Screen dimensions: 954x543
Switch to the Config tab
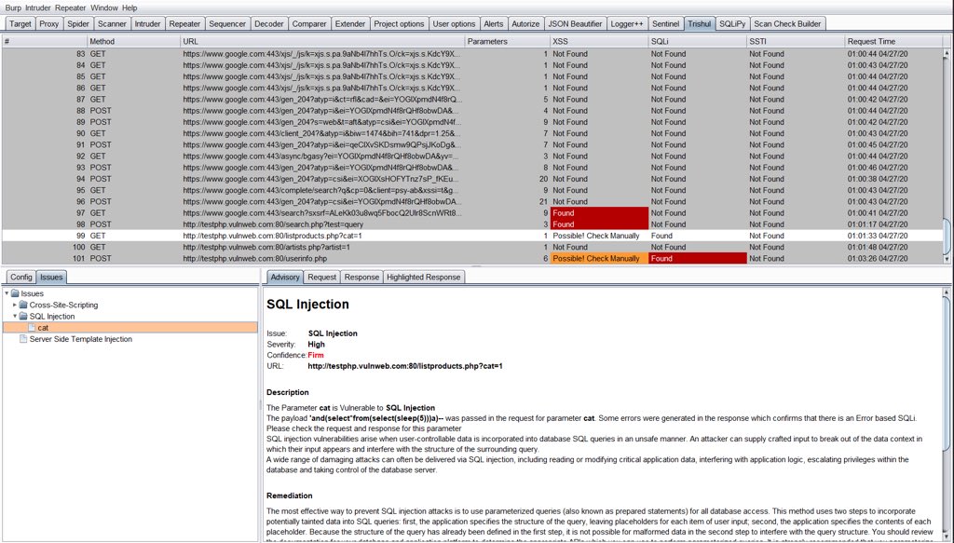point(20,277)
